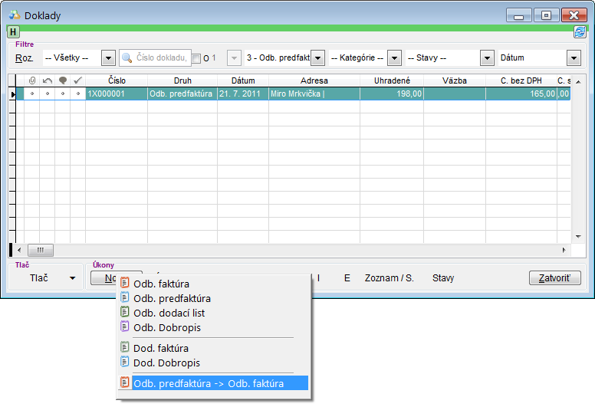Screen dimensions: 595x407
Task: Select Dod. Dobropis menu item
Action: click(x=166, y=363)
